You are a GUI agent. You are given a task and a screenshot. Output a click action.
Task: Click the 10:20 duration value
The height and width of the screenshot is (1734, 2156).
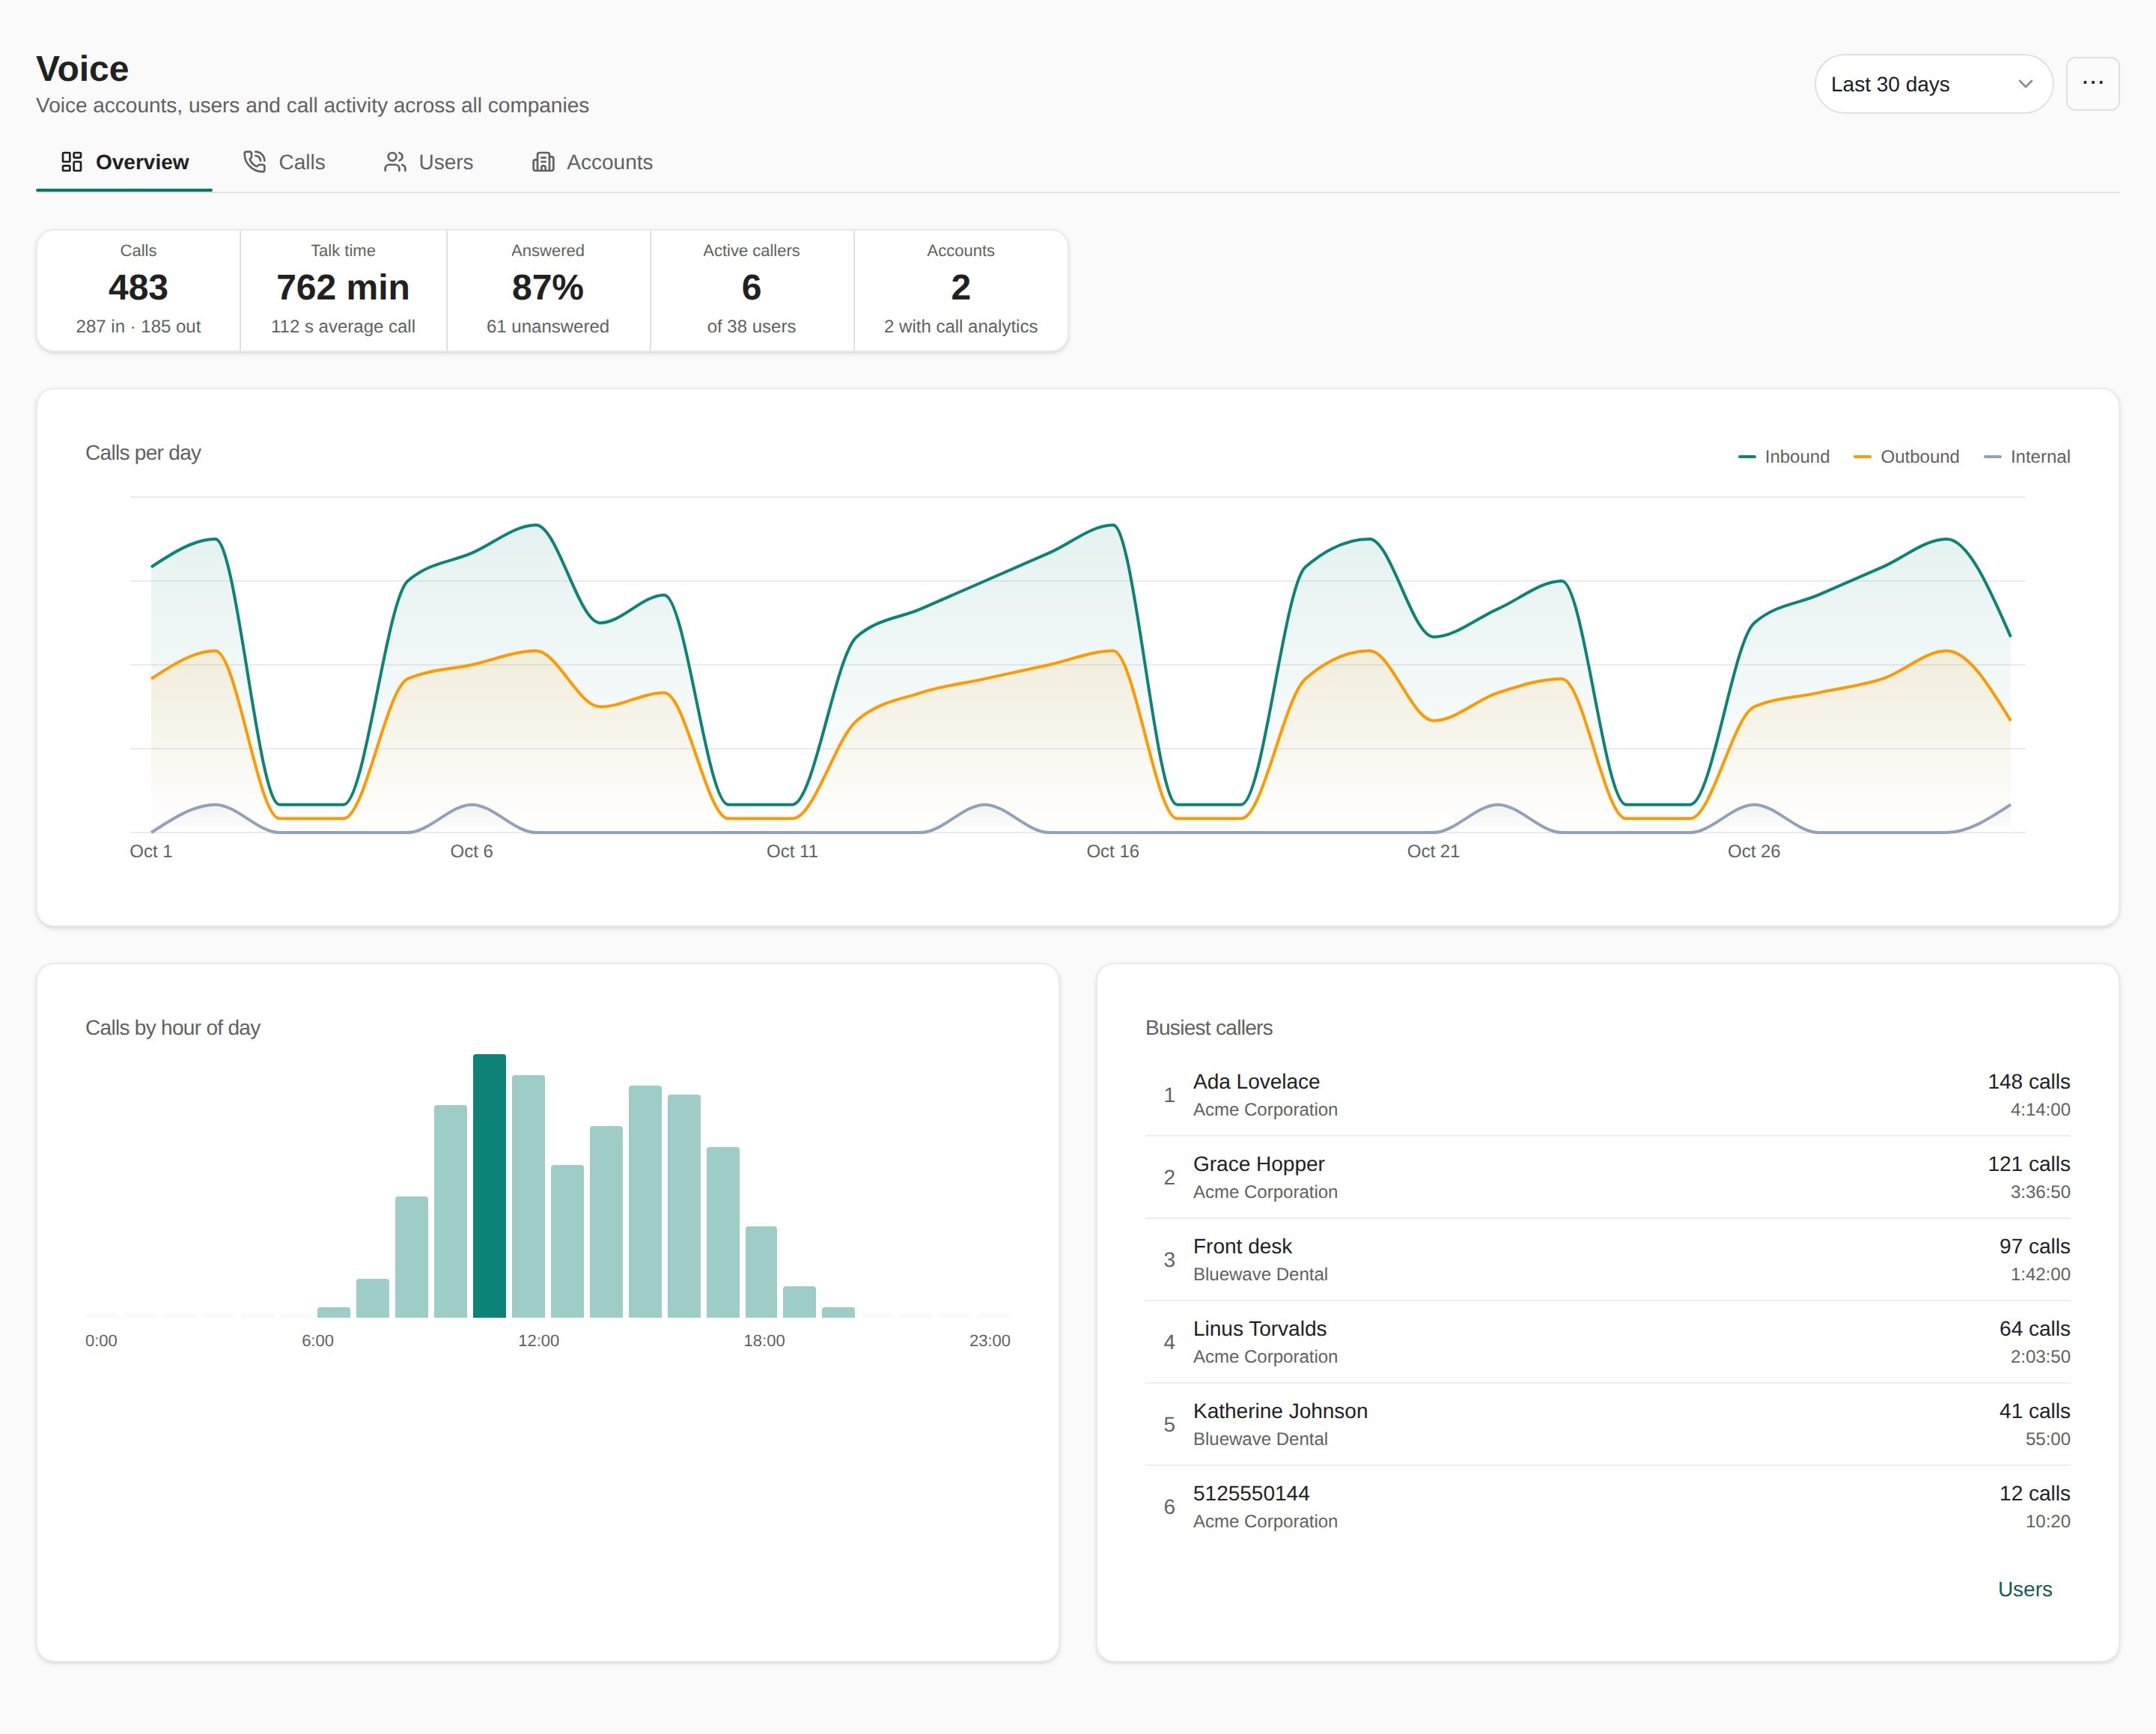tap(2047, 1521)
